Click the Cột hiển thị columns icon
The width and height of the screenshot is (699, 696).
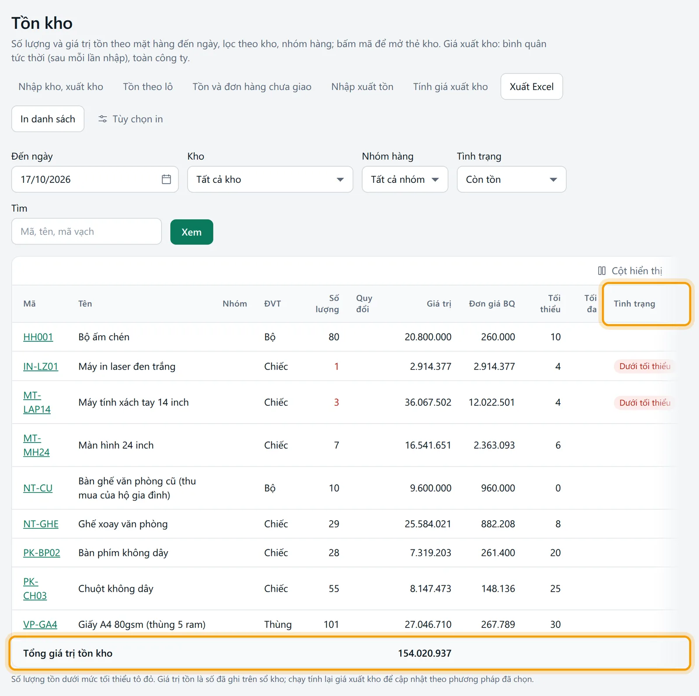click(x=602, y=271)
